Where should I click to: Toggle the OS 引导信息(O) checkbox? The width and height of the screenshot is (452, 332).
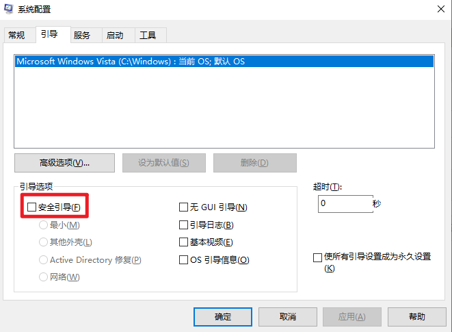(184, 260)
